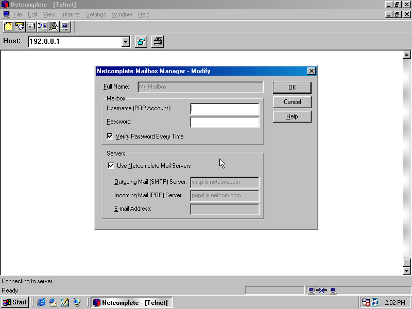Click the Username (POP Account) field
The image size is (412, 309).
(225, 109)
